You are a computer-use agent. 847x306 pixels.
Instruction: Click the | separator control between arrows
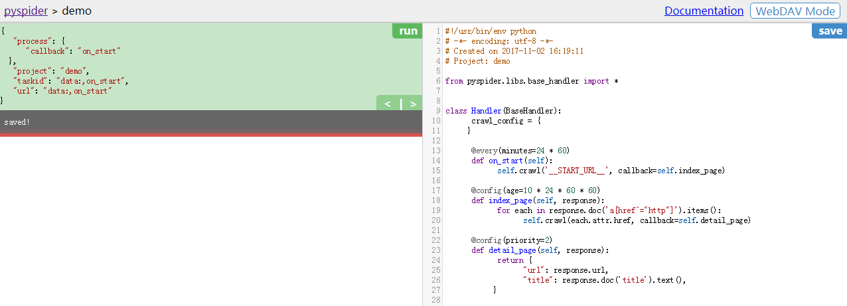pyautogui.click(x=401, y=104)
